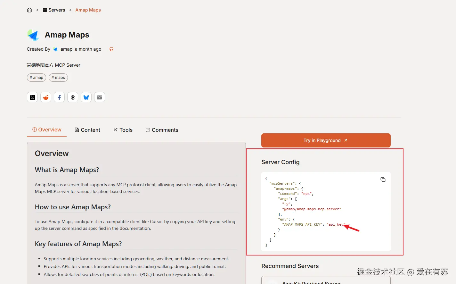Share on Threads
Image resolution: width=456 pixels, height=284 pixels.
coord(73,97)
